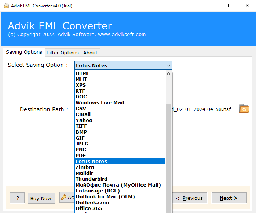The height and width of the screenshot is (213, 256).
Task: Select Yahoo from the dropdown list
Action: pos(120,120)
